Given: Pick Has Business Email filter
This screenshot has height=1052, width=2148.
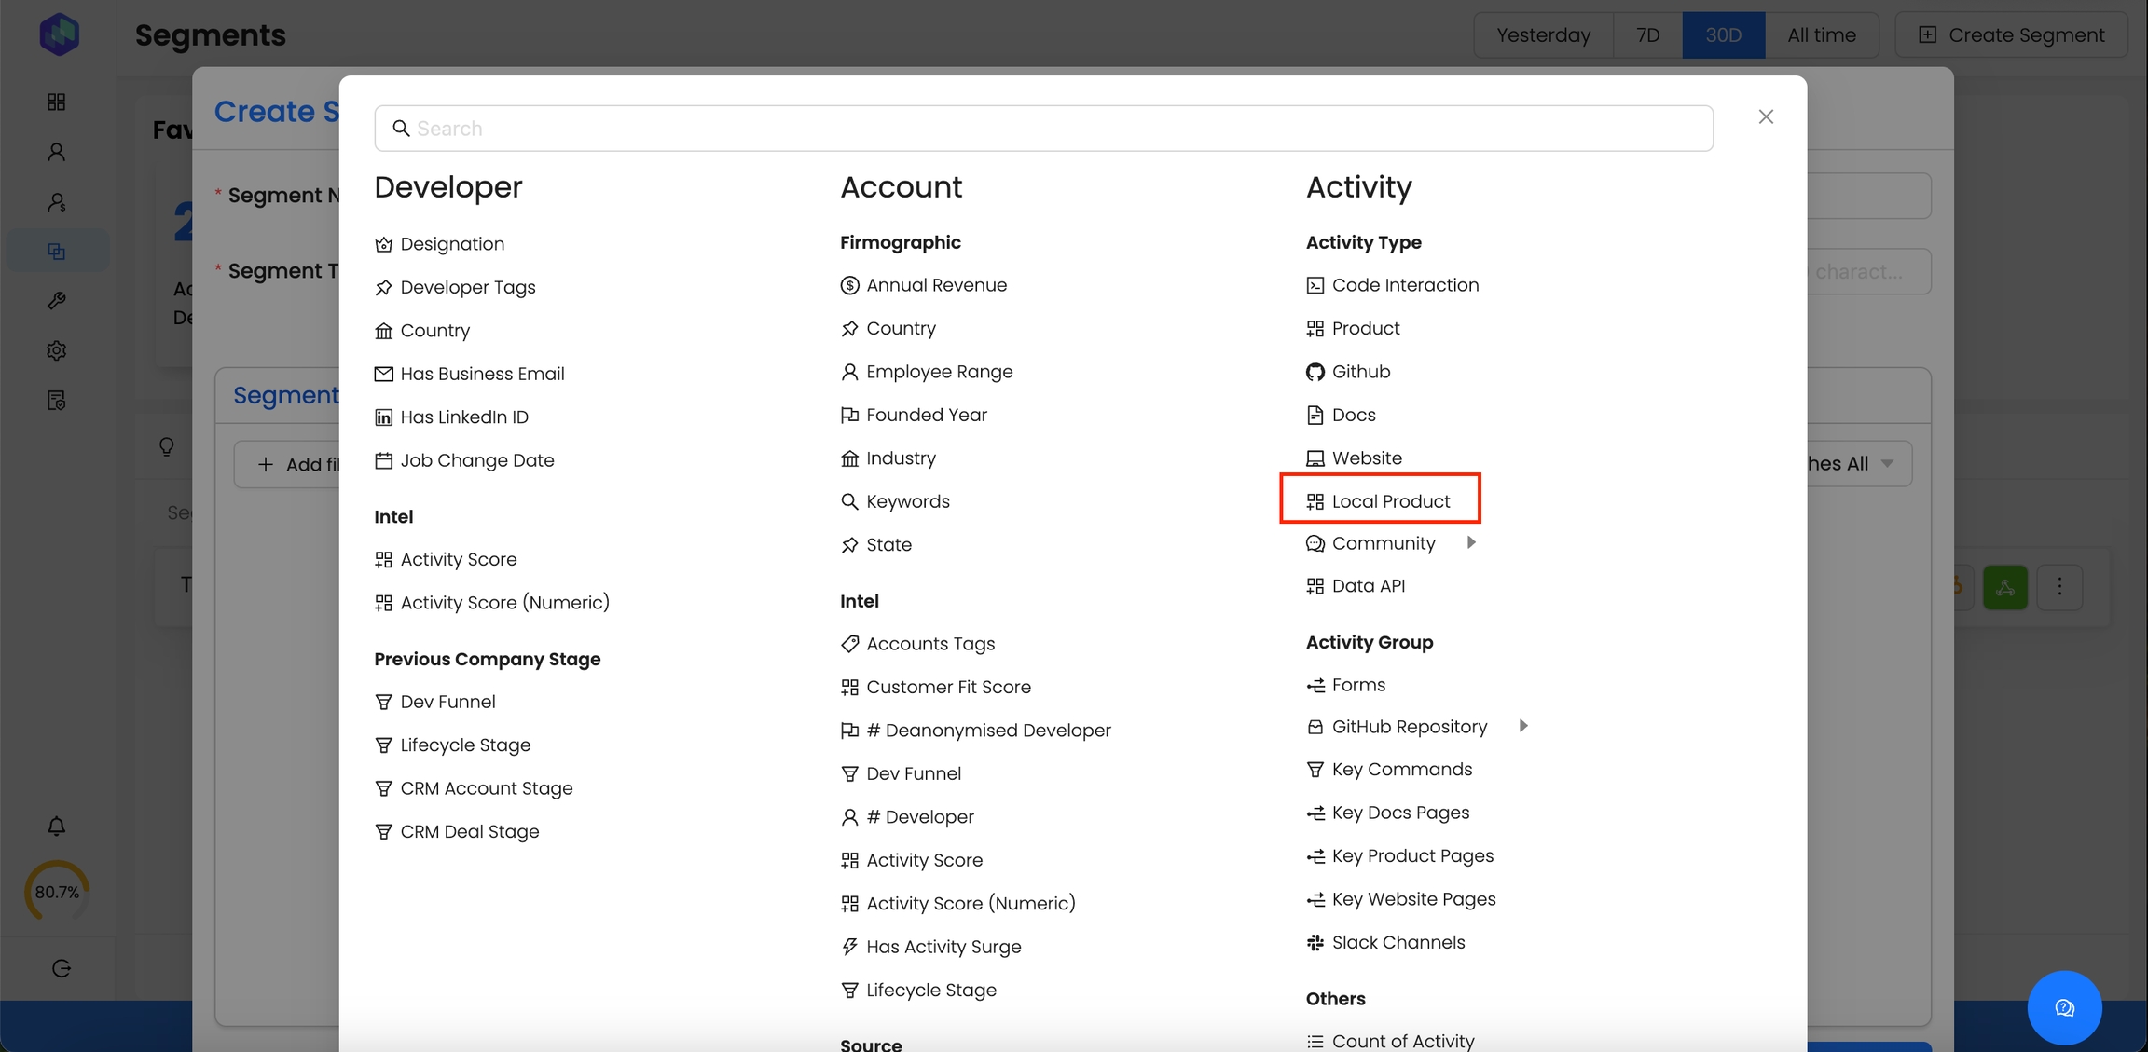Looking at the screenshot, I should coord(481,374).
